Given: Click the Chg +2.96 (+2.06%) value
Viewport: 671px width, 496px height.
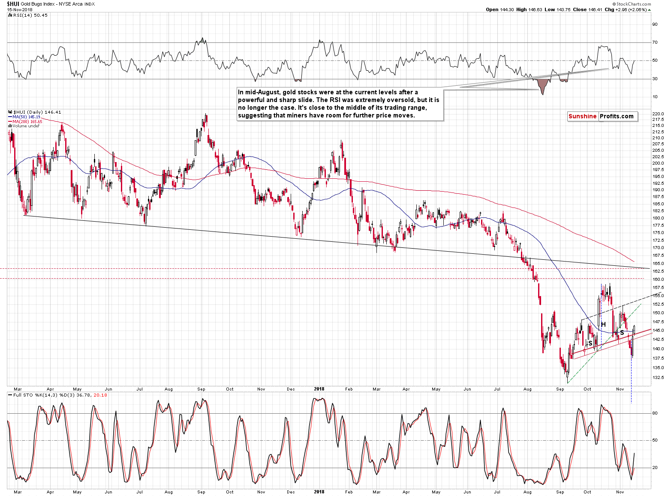Looking at the screenshot, I should (x=626, y=9).
